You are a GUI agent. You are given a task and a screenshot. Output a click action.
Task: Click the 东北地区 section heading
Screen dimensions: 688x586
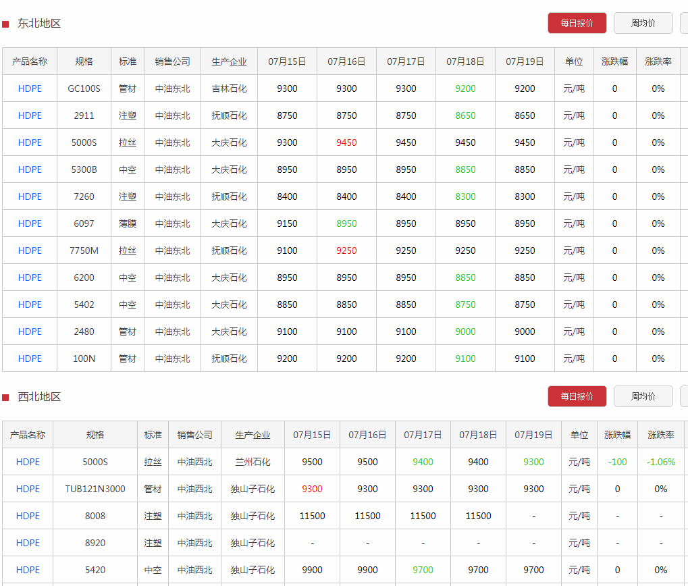[x=39, y=23]
